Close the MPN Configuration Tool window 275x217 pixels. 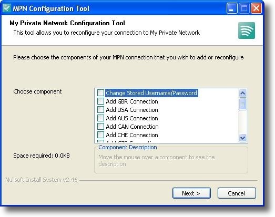[256, 8]
